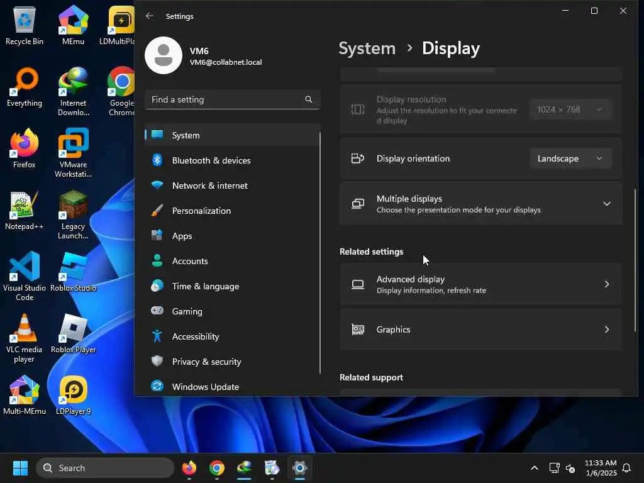Viewport: 644px width, 483px height.
Task: Open the Recycle Bin desktop icon
Action: click(x=25, y=25)
